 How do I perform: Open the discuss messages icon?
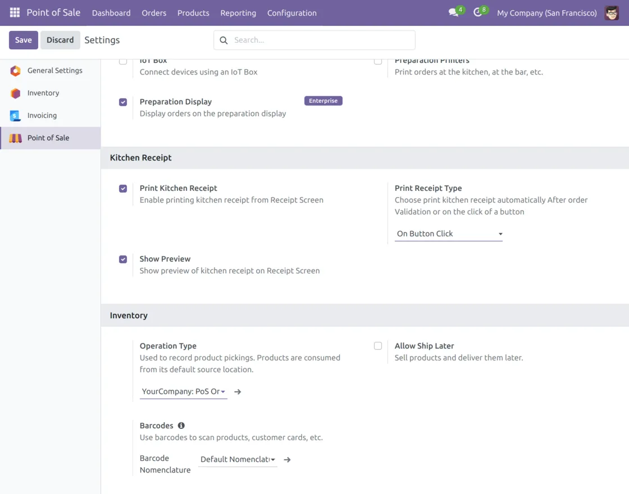coord(453,12)
